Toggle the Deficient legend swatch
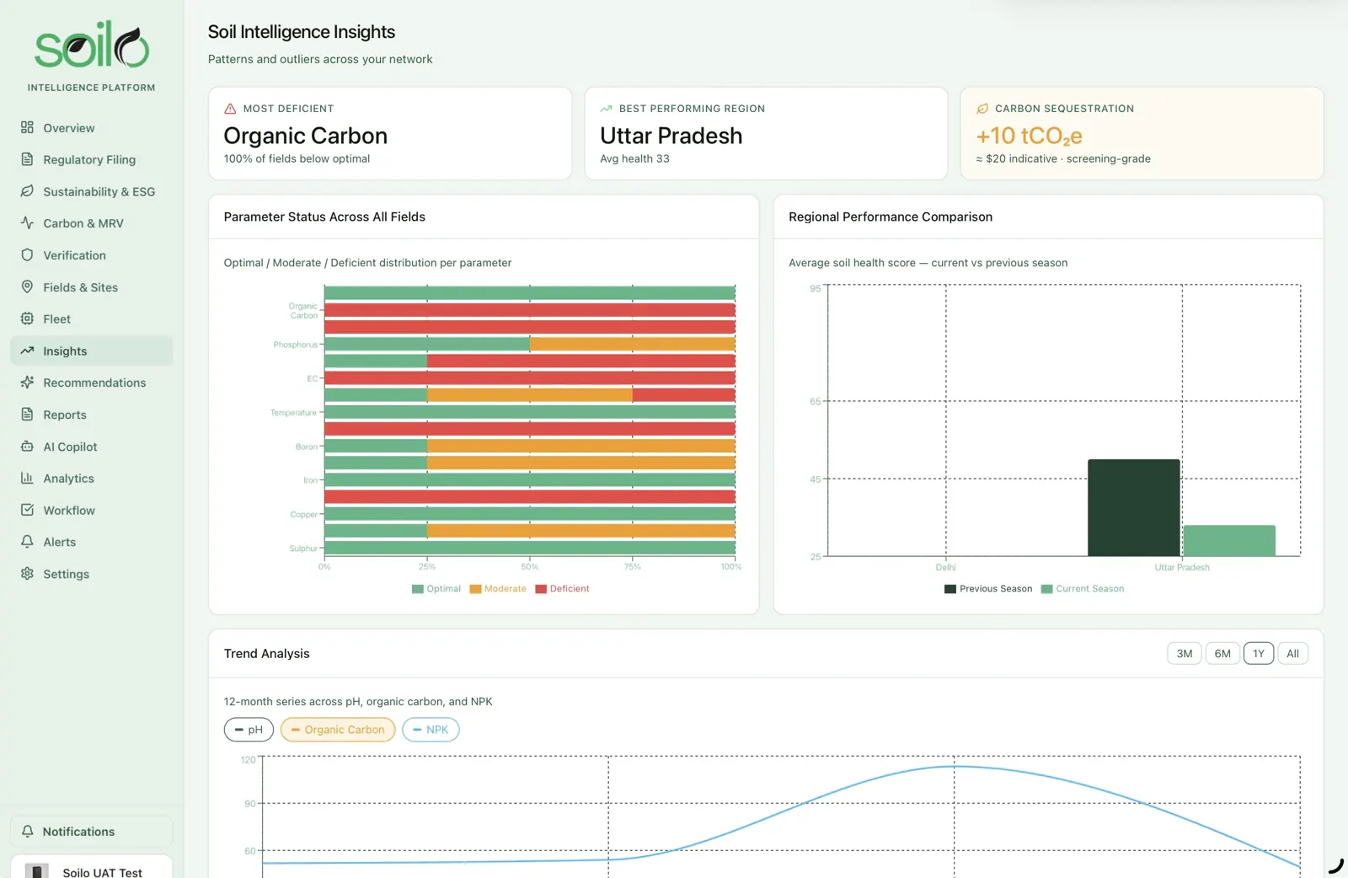1348x878 pixels. click(541, 589)
